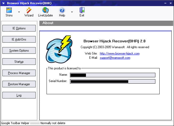The width and height of the screenshot is (174, 126).
Task: Click the BHR lightning logo image
Action: click(x=59, y=49)
